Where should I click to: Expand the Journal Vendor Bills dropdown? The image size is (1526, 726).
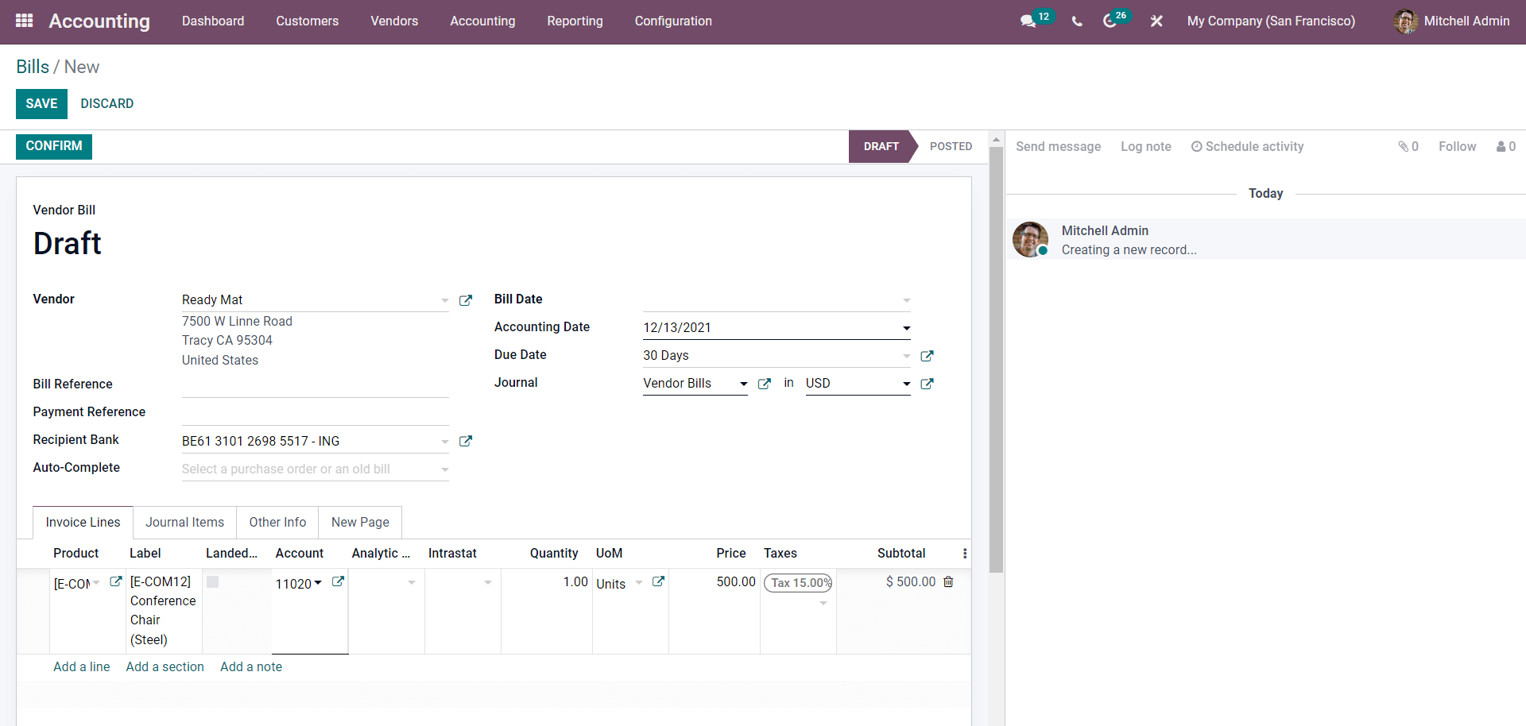(x=743, y=384)
